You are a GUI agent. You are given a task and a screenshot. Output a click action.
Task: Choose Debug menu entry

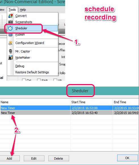pyautogui.click(x=33, y=66)
